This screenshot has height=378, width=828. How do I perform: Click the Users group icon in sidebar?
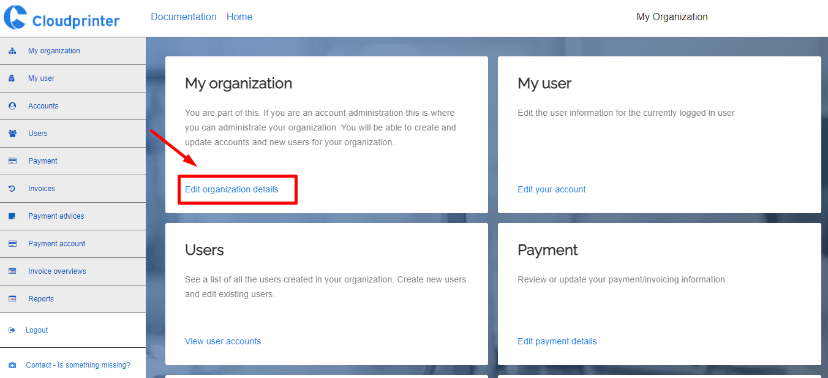pos(12,134)
